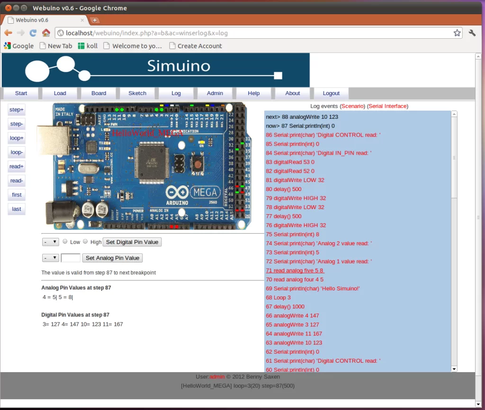Open Chrome's wrench settings icon
The image size is (485, 410).
[472, 33]
